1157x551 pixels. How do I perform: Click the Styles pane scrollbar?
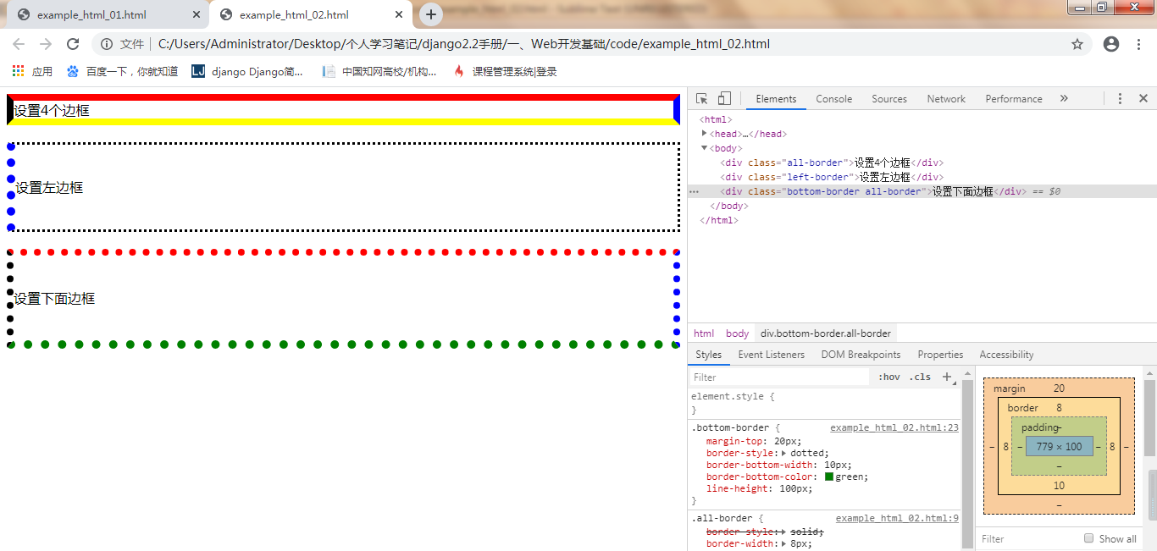click(967, 462)
